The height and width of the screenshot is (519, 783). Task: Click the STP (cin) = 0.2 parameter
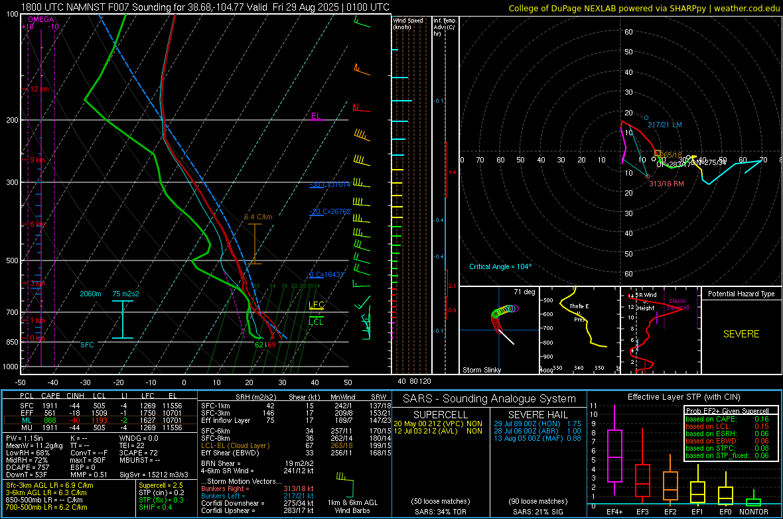(161, 492)
